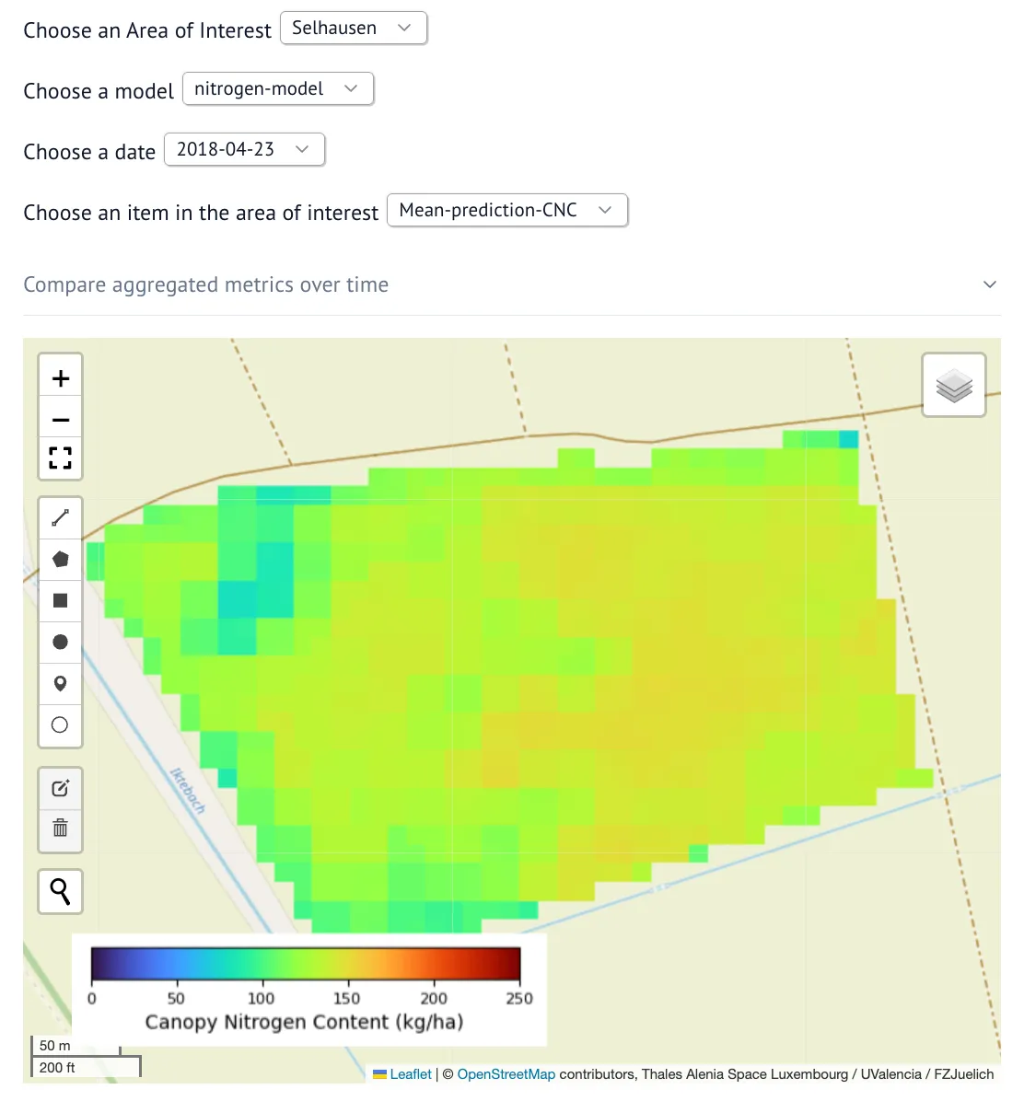Click the 'Choose a date' label

[89, 152]
